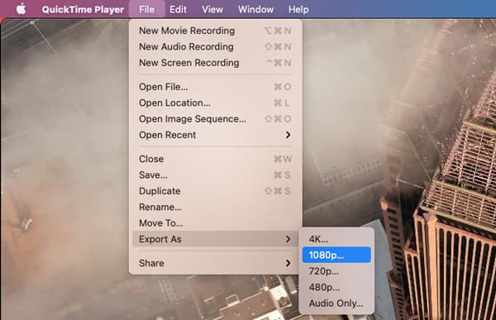Start a New Movie Recording
Image resolution: width=496 pixels, height=320 pixels.
point(216,31)
